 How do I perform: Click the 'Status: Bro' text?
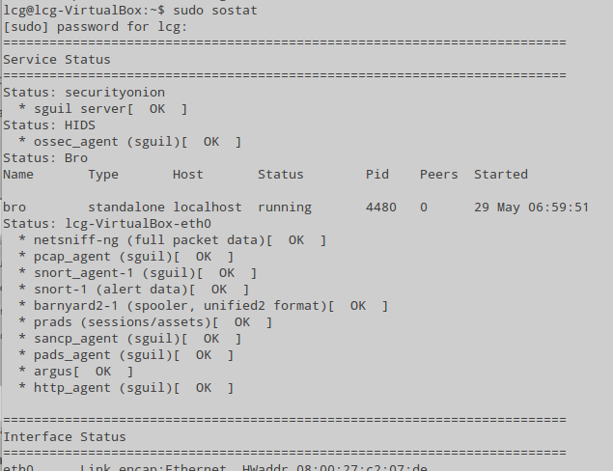tap(45, 158)
